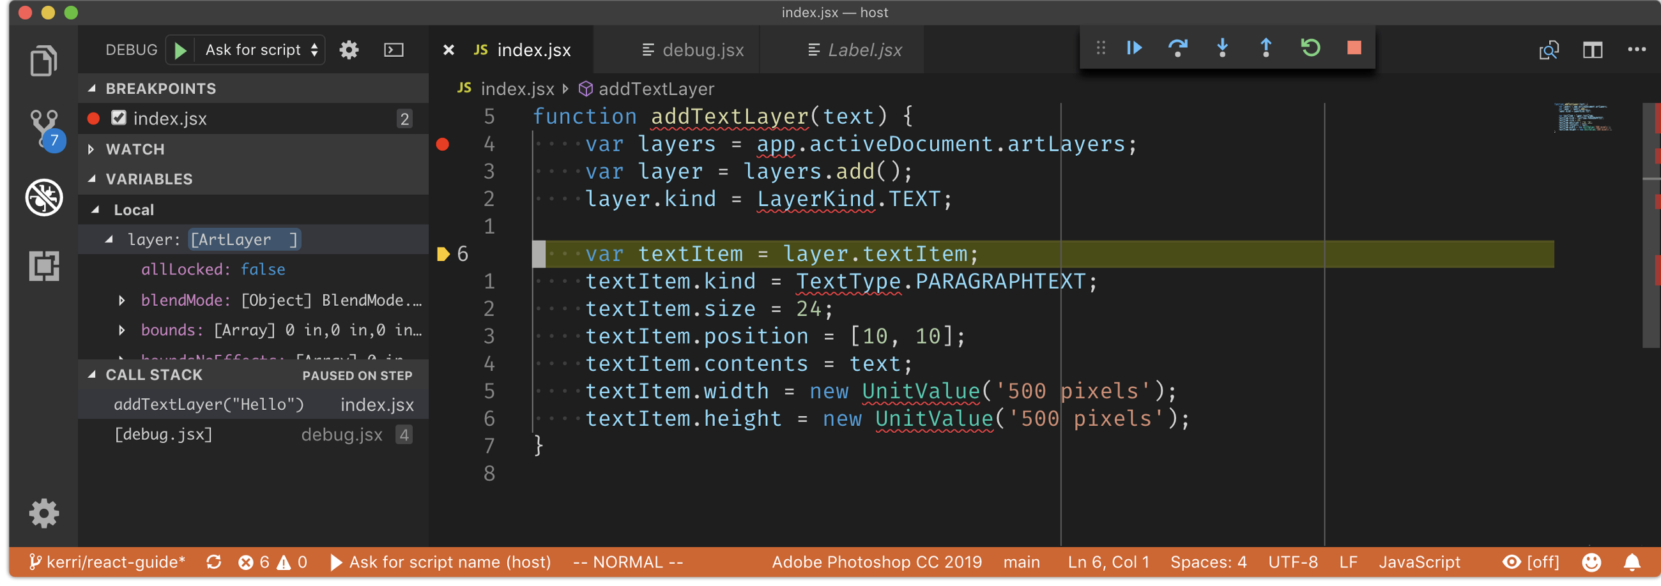
Task: Change LF line ending in status bar
Action: [1348, 562]
